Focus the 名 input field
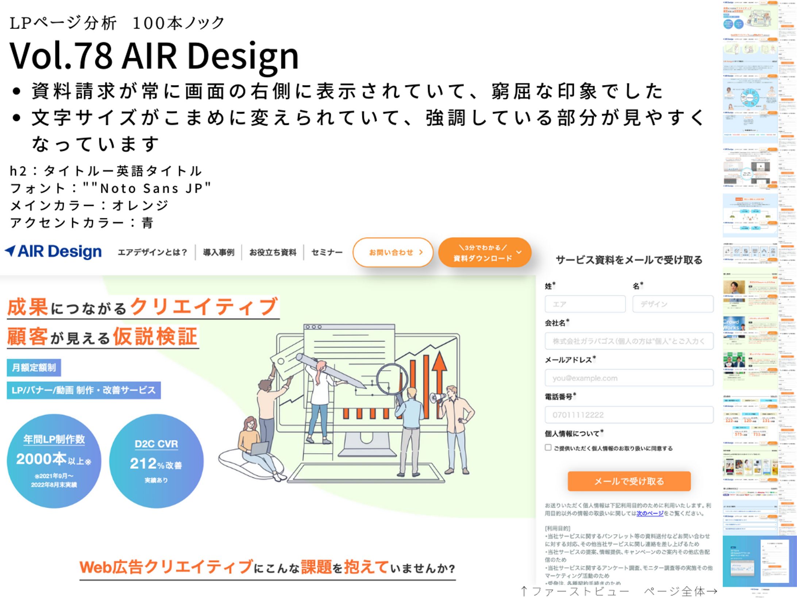Image resolution: width=797 pixels, height=598 pixels. (673, 304)
